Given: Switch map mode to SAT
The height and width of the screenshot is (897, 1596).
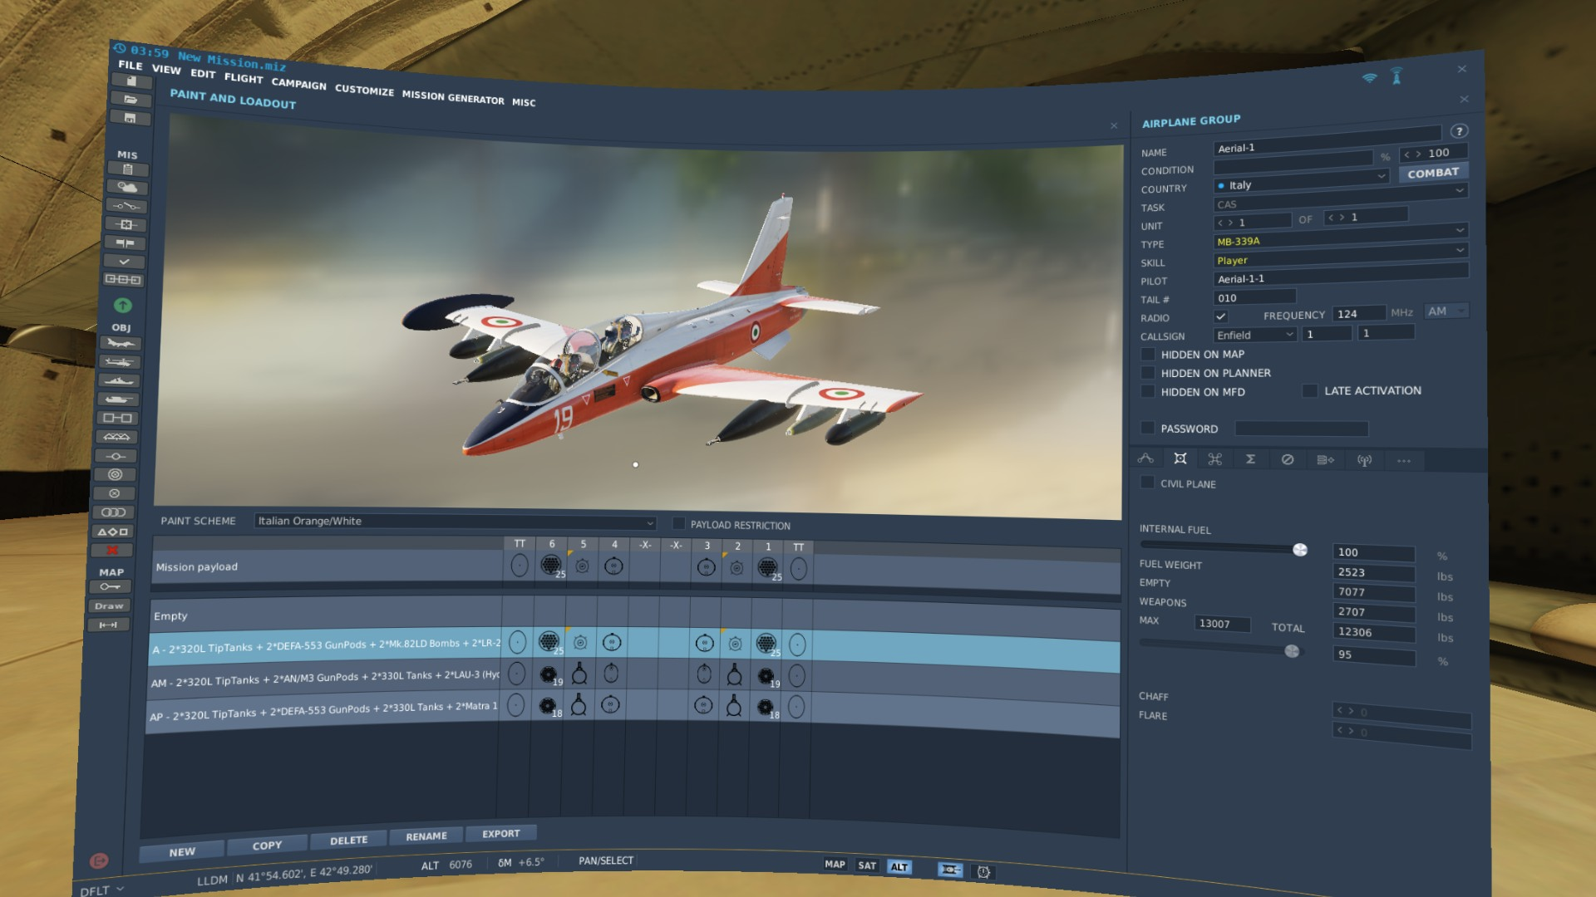Looking at the screenshot, I should click(x=866, y=865).
